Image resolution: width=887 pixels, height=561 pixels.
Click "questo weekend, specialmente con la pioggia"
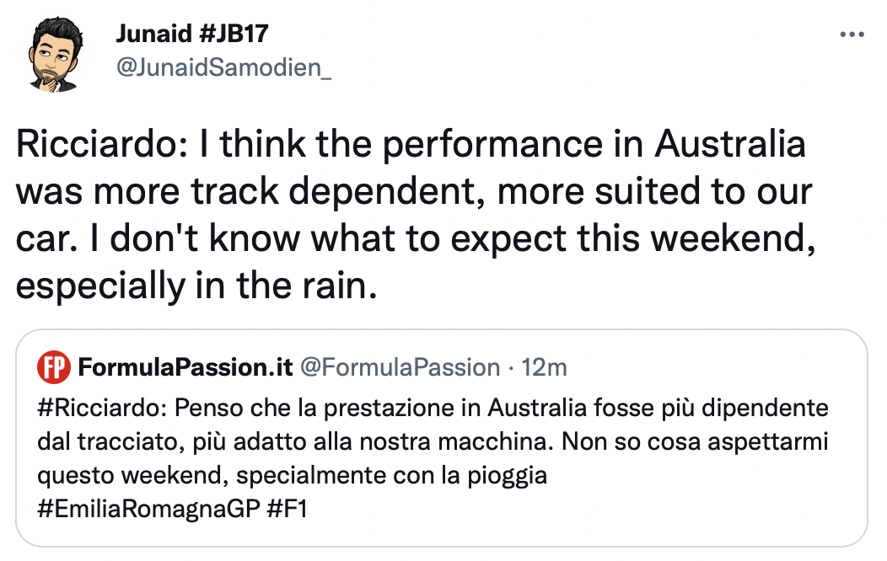[292, 476]
